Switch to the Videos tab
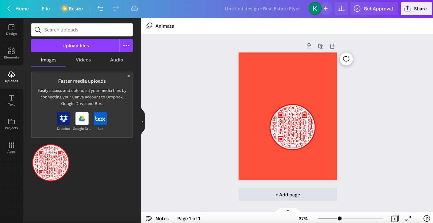The height and width of the screenshot is (223, 433). click(83, 60)
